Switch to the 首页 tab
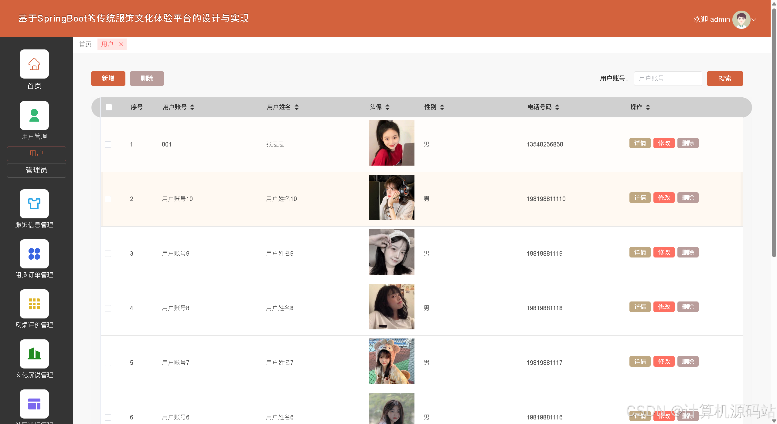Viewport: 777px width, 424px height. pyautogui.click(x=85, y=44)
